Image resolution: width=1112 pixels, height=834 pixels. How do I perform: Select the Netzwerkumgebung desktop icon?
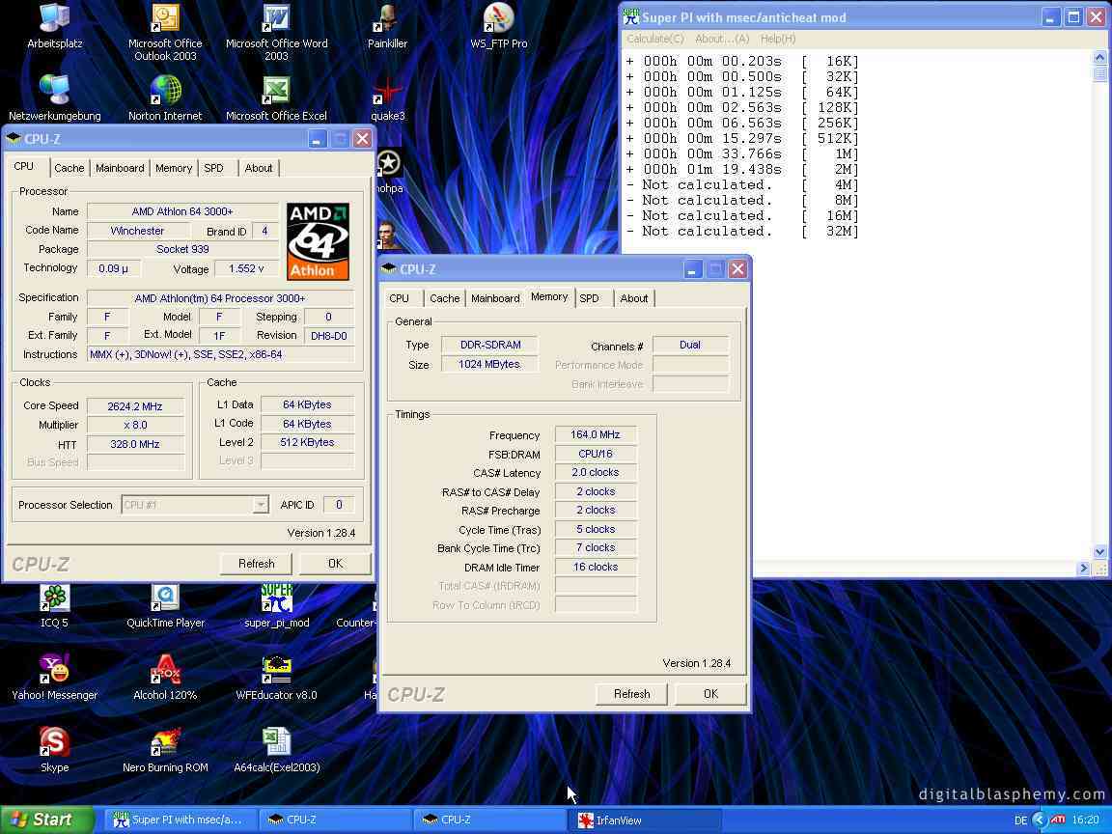(55, 97)
